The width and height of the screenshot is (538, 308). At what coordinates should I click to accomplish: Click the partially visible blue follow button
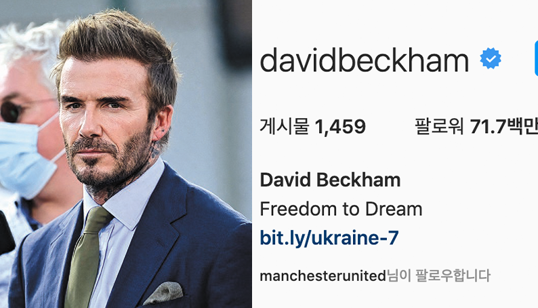pos(536,58)
